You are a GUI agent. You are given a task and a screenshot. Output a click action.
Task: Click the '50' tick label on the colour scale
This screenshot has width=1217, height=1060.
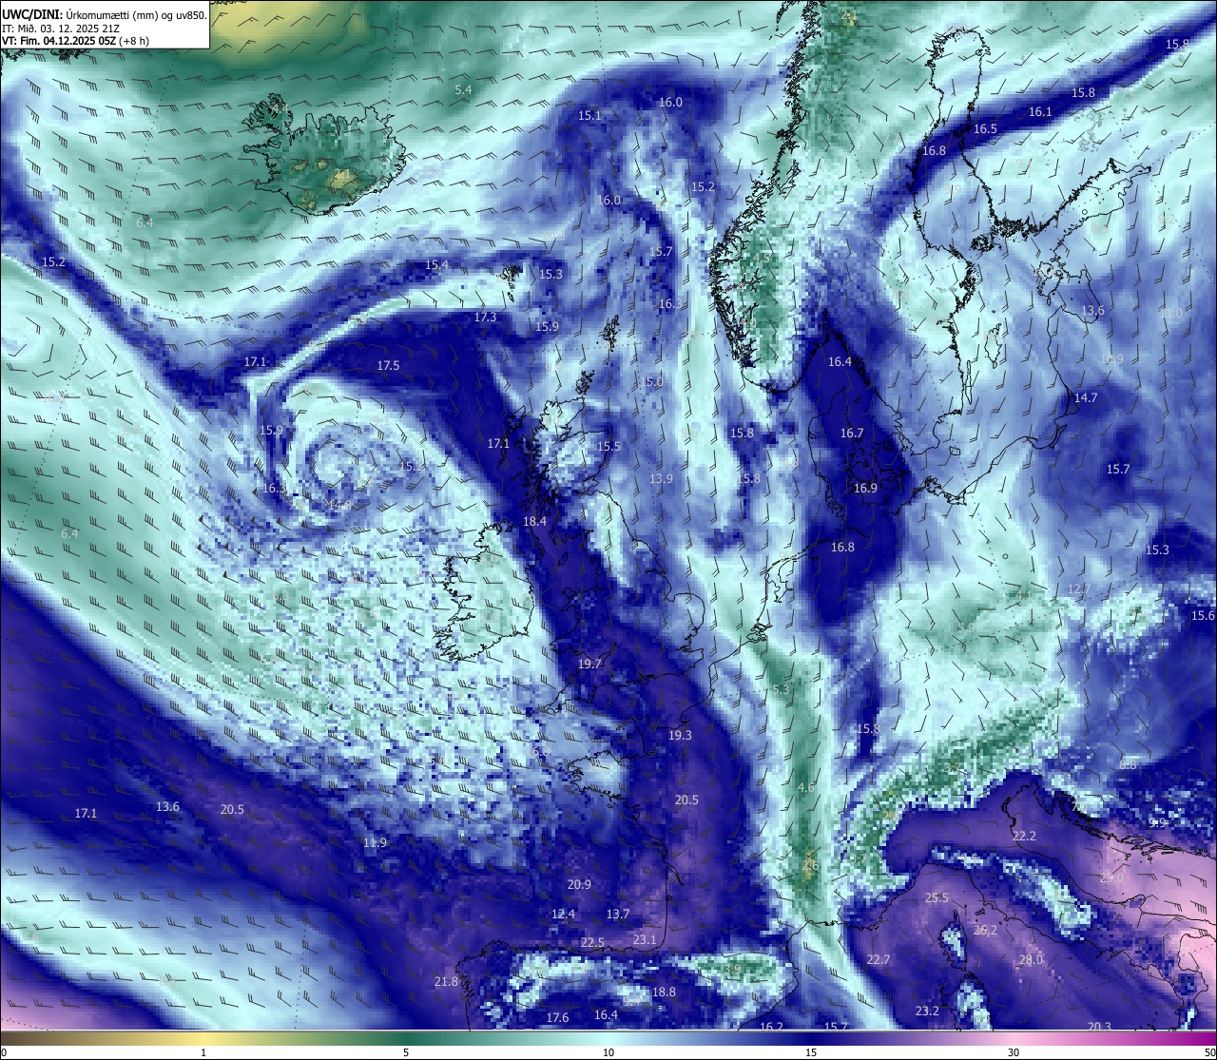pos(1208,1052)
